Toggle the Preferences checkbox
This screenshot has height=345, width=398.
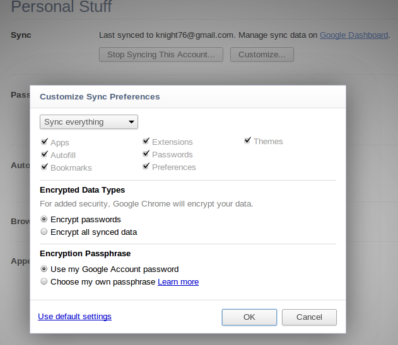point(146,166)
